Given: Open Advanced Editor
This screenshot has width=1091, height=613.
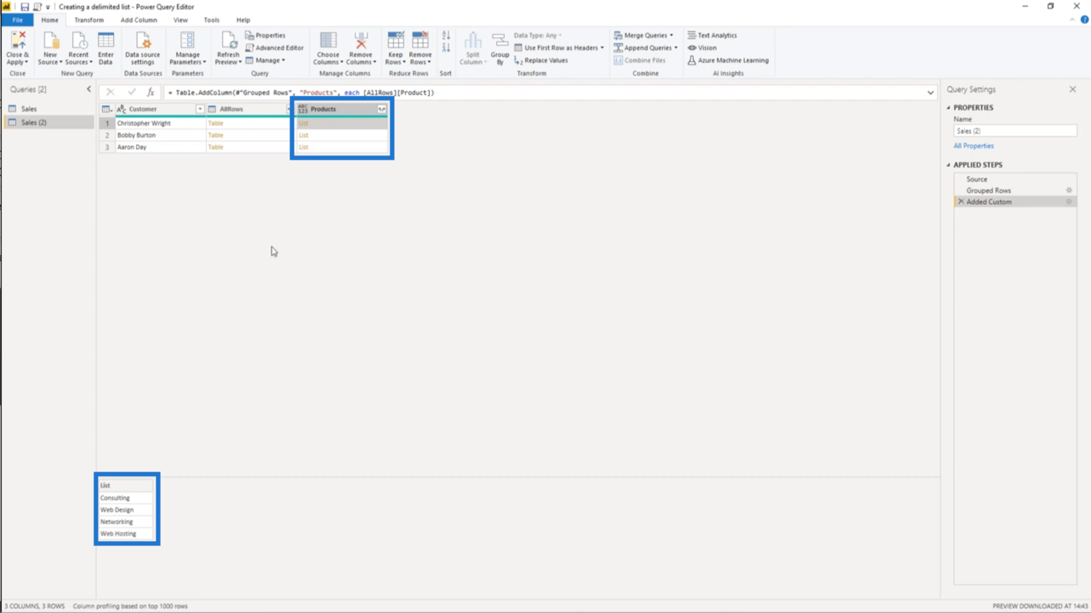Looking at the screenshot, I should coord(275,47).
